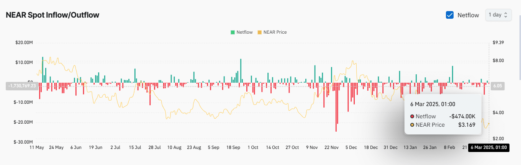Click the 18 Dec x-axis label

coord(371,147)
